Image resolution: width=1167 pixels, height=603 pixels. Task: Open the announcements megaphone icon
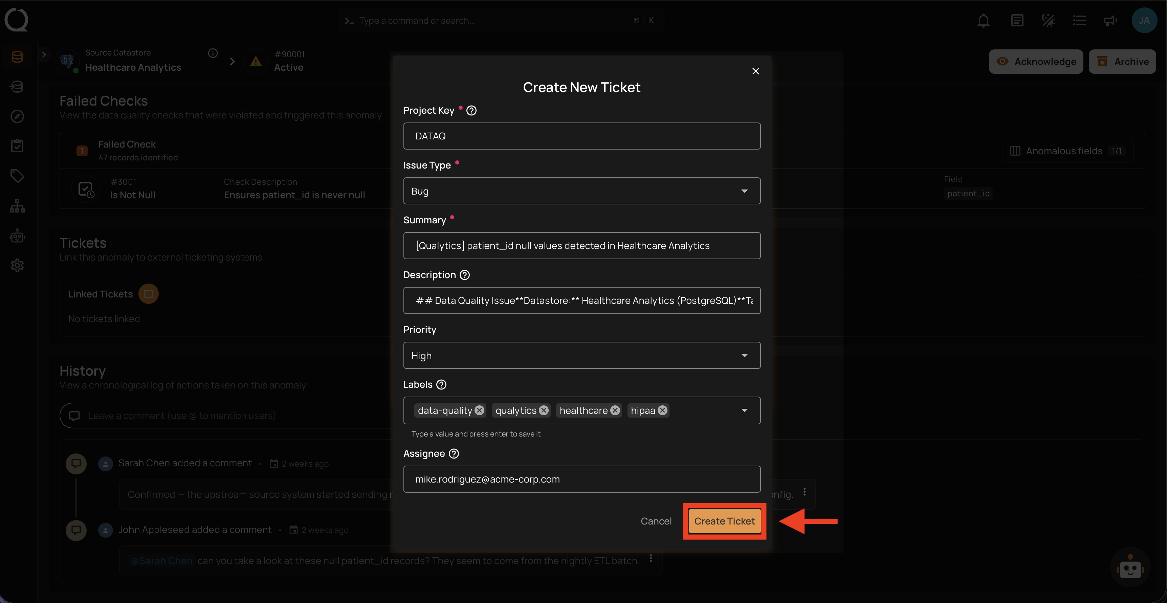(x=1110, y=20)
